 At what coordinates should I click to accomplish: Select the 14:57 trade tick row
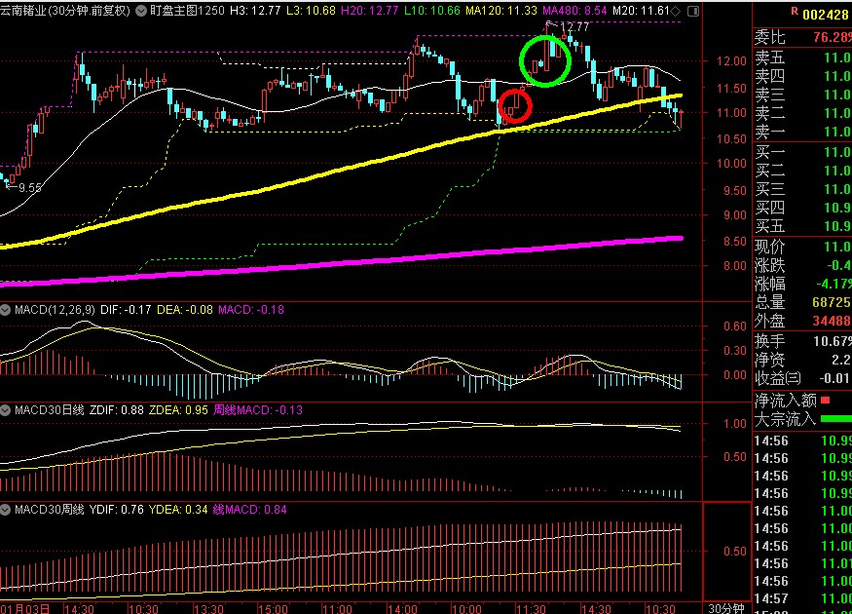pyautogui.click(x=802, y=598)
